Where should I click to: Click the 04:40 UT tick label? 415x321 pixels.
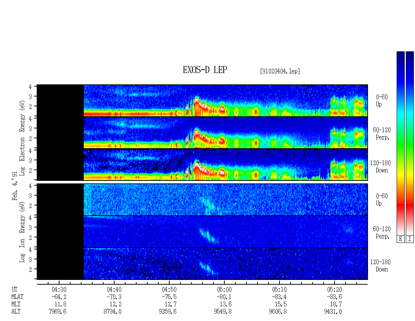click(x=114, y=289)
